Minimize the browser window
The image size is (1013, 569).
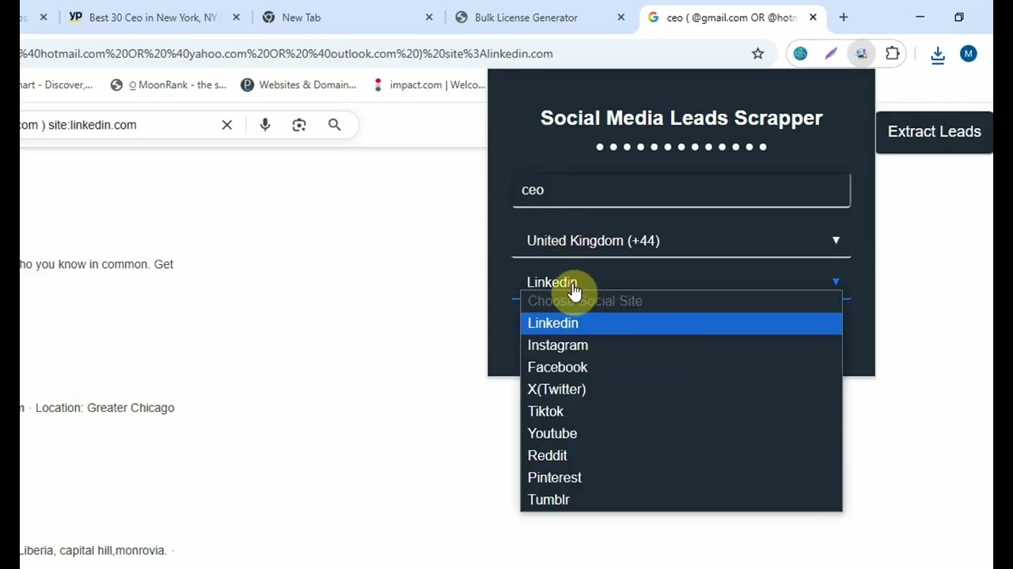tap(920, 17)
